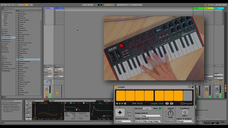Screen dimensions: 228x128
Task: Open second track's MIDI To dropdown
Action: pyautogui.click(x=59, y=76)
